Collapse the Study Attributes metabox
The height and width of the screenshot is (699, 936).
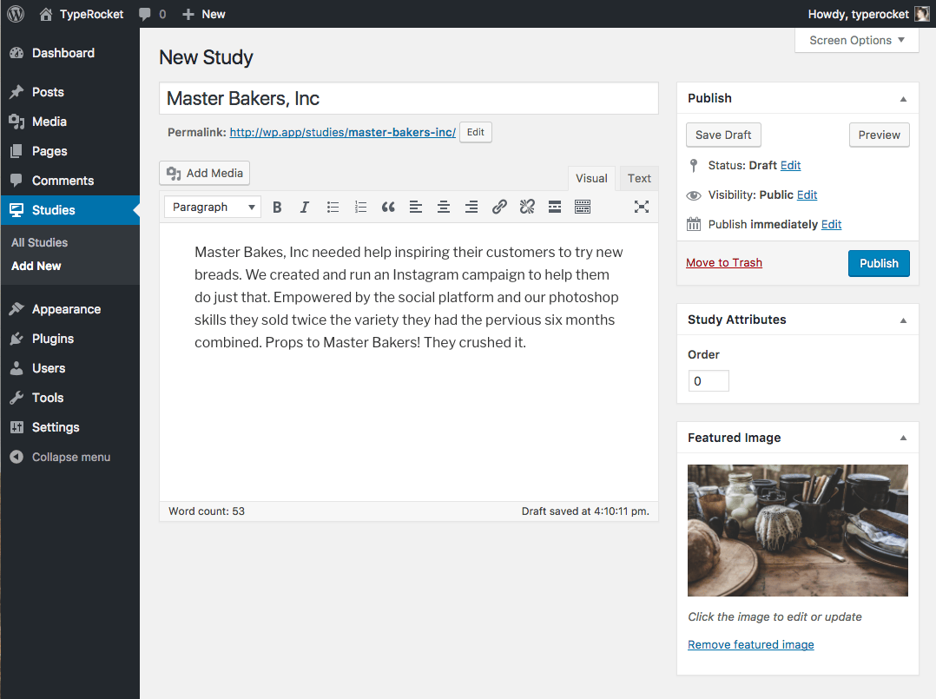tap(903, 320)
